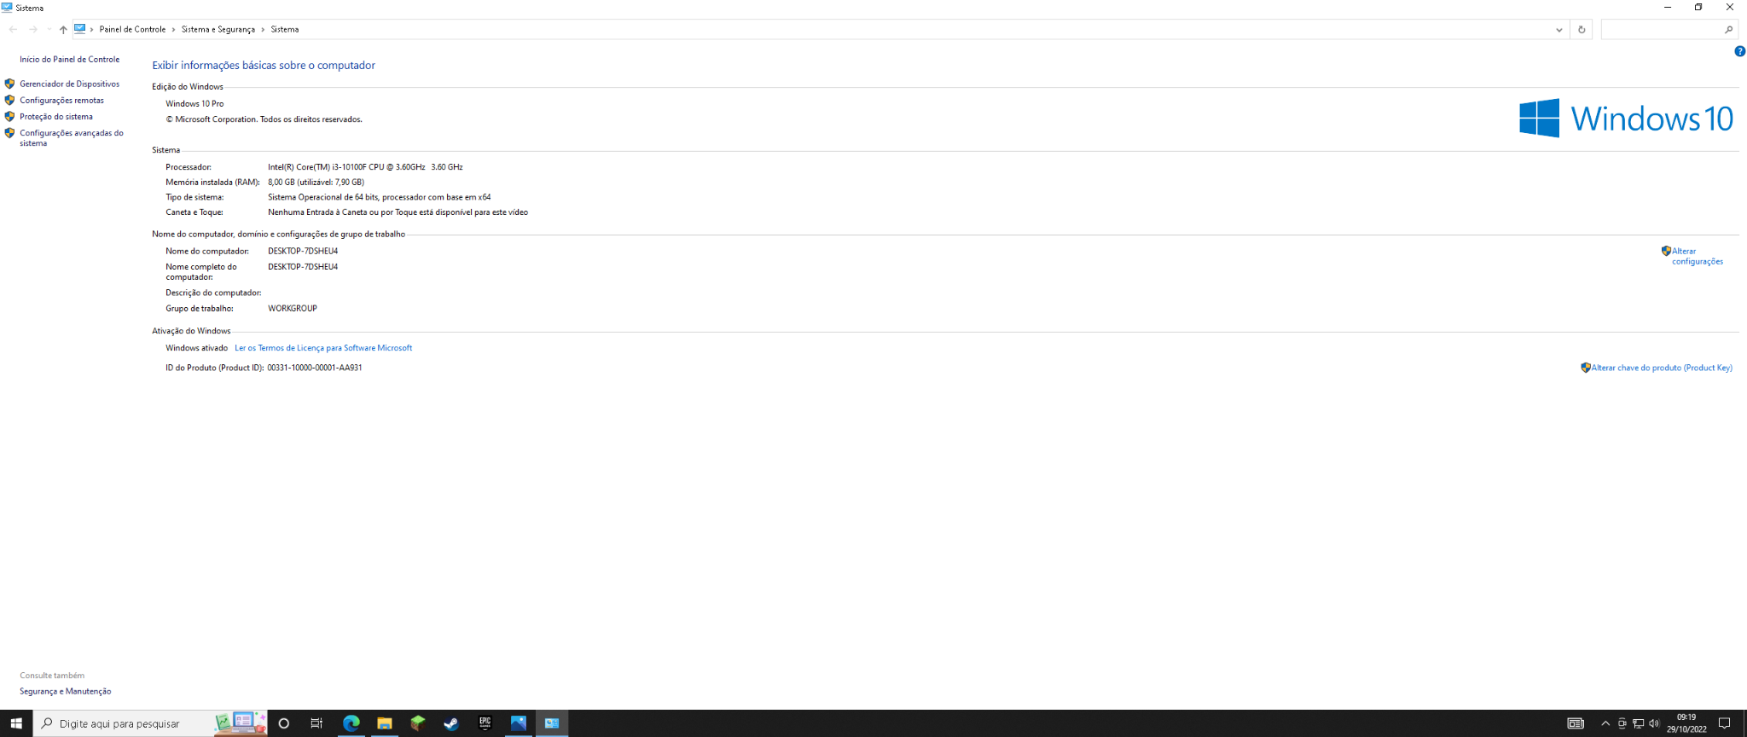Image resolution: width=1747 pixels, height=737 pixels.
Task: Open Início do Painel de Controle
Action: pyautogui.click(x=70, y=60)
